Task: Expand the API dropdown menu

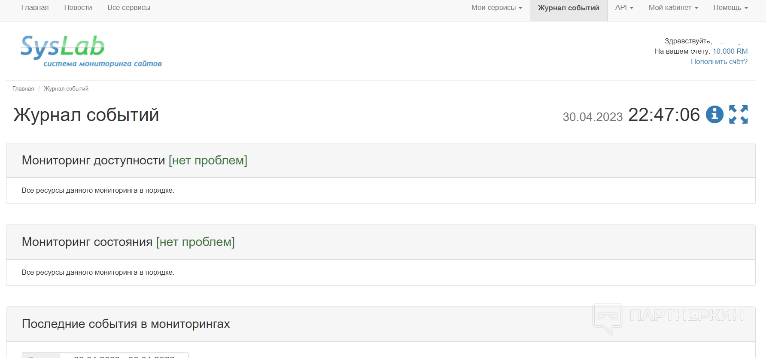Action: (624, 8)
